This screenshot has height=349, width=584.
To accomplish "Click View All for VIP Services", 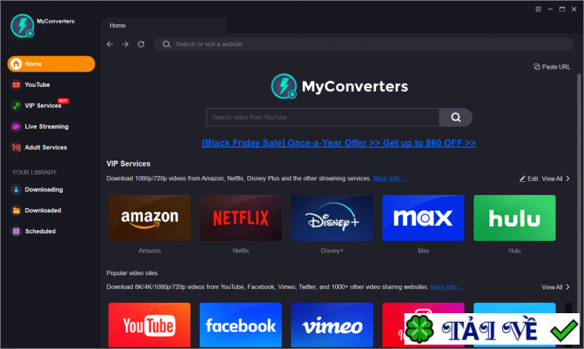I will tap(556, 179).
